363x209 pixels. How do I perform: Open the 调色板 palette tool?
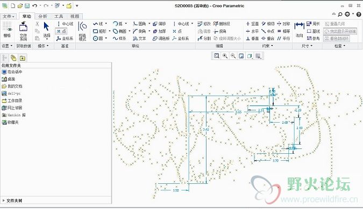coord(161,39)
